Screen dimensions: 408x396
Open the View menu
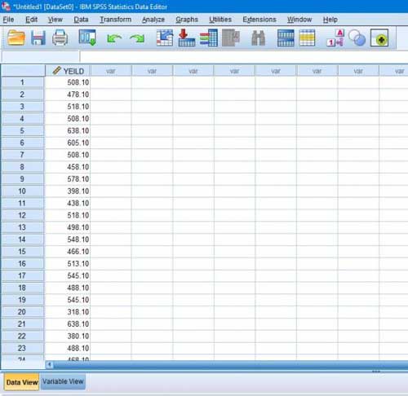[55, 20]
